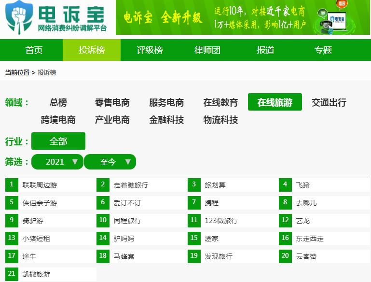The image size is (371, 282).
Task: Select the 跨境电商 field filter
Action: [x=58, y=120]
